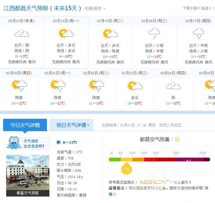Viewport: 215px width, 203px height.
Task: Click the green segment of AQI bar
Action: pyautogui.click(x=115, y=159)
